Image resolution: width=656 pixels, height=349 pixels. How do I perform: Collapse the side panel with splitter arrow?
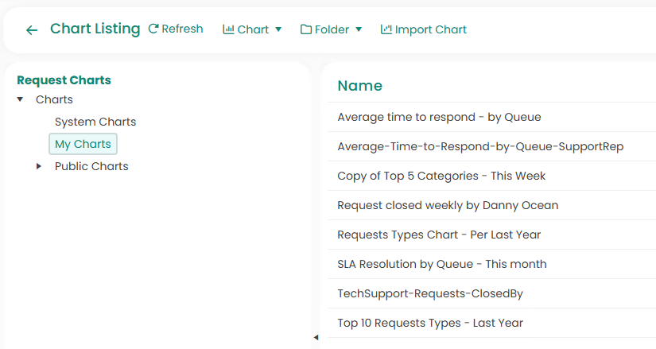pyautogui.click(x=316, y=338)
